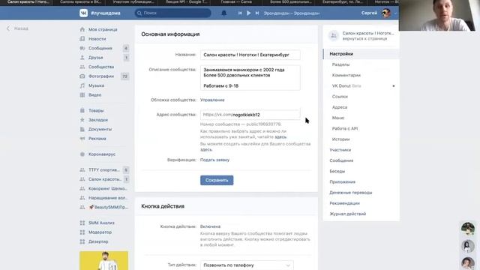Click the bottom participant avatar thumbnail
The image size is (480, 270).
coord(468,263)
